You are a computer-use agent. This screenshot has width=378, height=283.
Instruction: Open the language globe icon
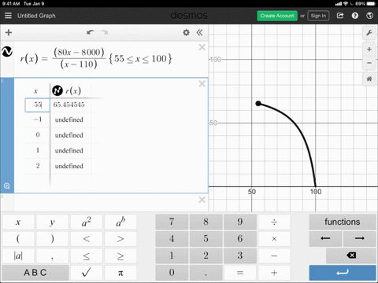coord(369,16)
